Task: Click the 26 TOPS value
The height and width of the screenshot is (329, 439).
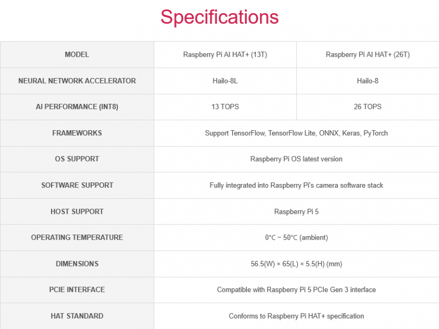Action: (x=368, y=107)
